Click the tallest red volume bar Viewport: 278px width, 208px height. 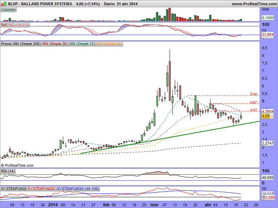click(170, 15)
